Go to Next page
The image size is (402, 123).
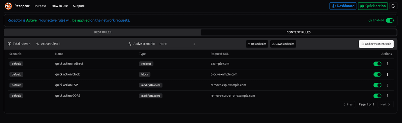tap(385, 104)
